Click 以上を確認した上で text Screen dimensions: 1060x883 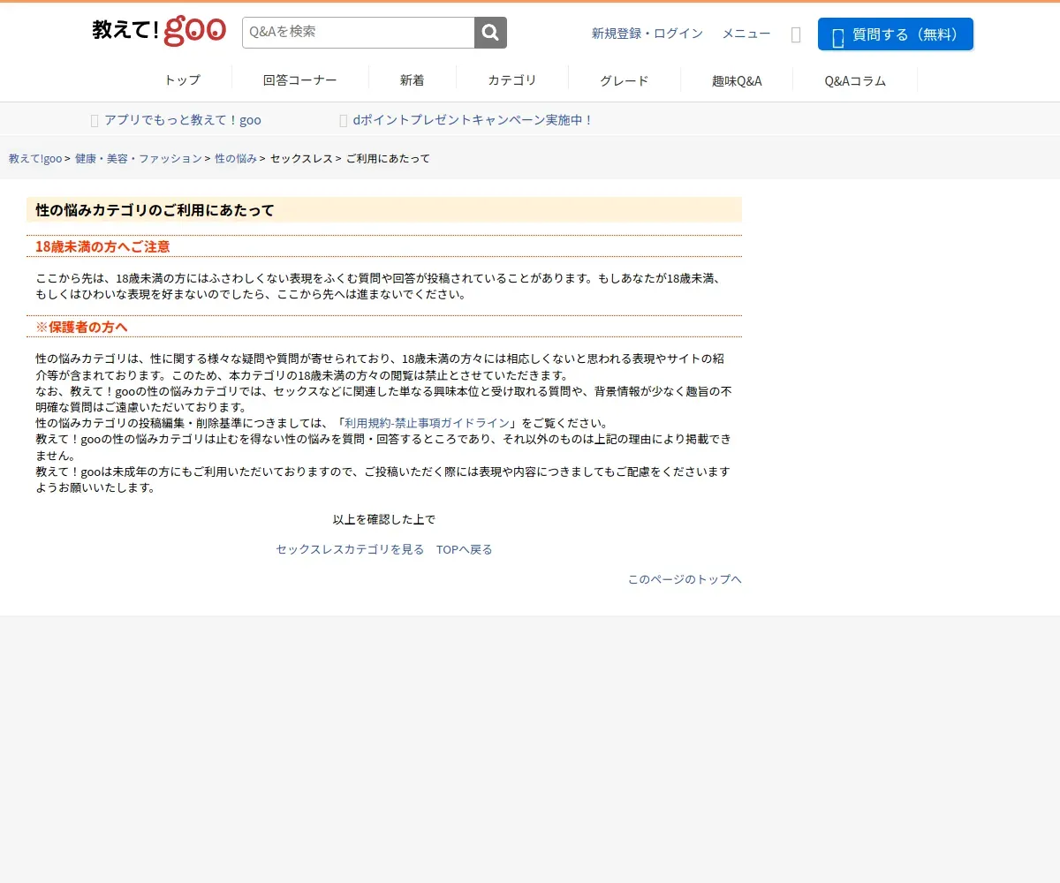click(x=384, y=519)
